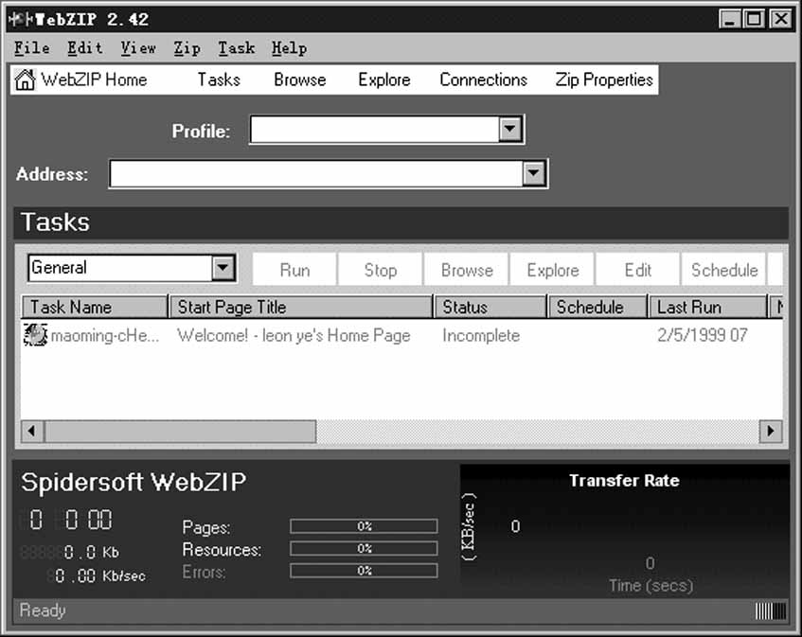Viewport: 802px width, 637px height.
Task: Open the Help menu
Action: (290, 48)
